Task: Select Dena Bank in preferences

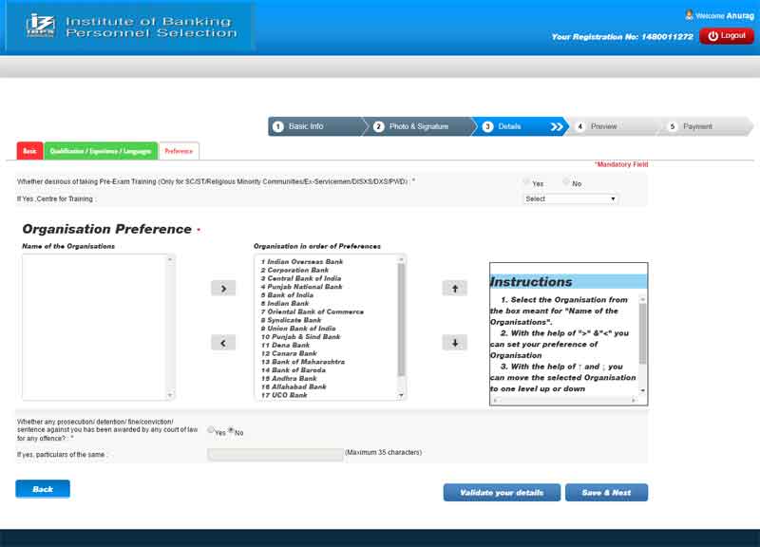Action: click(x=285, y=345)
